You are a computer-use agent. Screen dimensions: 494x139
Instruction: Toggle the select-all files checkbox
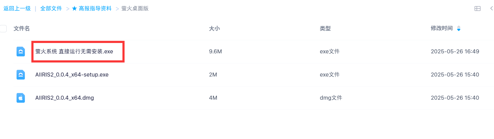3,29
